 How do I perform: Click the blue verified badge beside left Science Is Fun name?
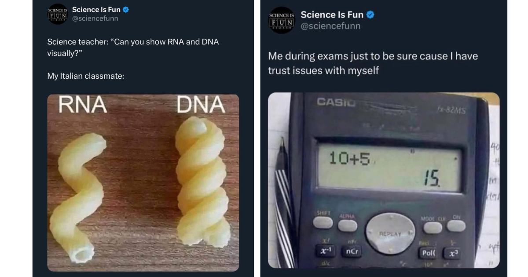[127, 9]
